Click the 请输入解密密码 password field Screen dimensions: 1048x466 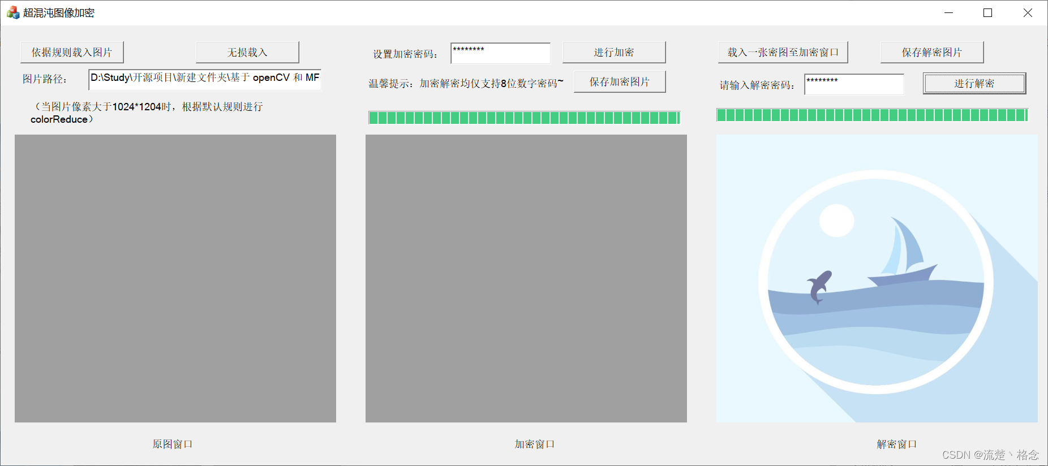[x=854, y=84]
